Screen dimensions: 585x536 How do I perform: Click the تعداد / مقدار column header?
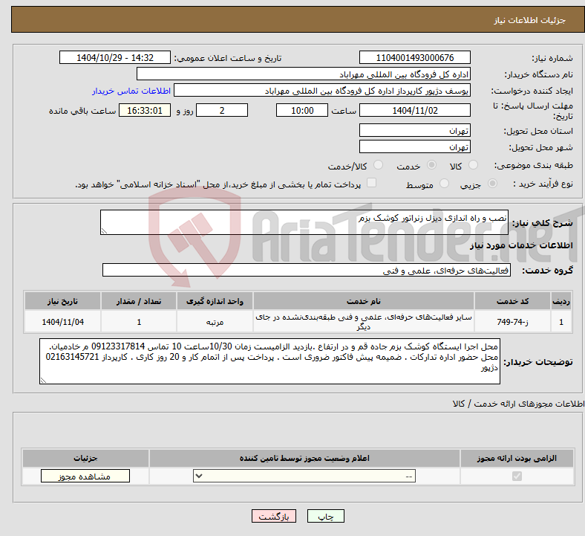pyautogui.click(x=139, y=301)
